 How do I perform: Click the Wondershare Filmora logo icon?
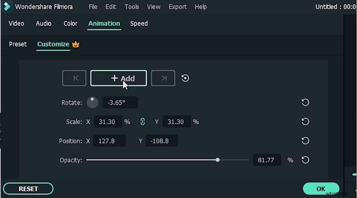coord(7,7)
